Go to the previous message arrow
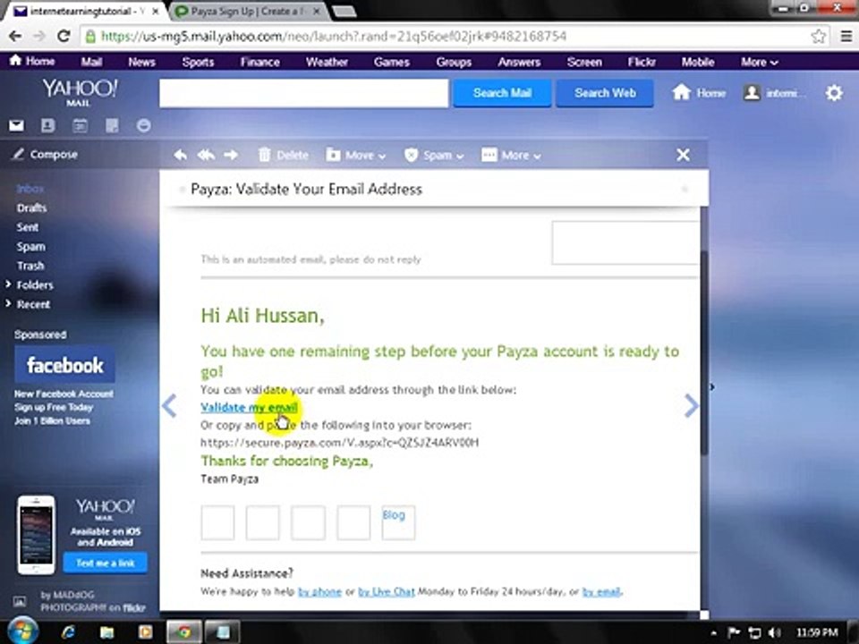This screenshot has height=644, width=859. tap(169, 406)
